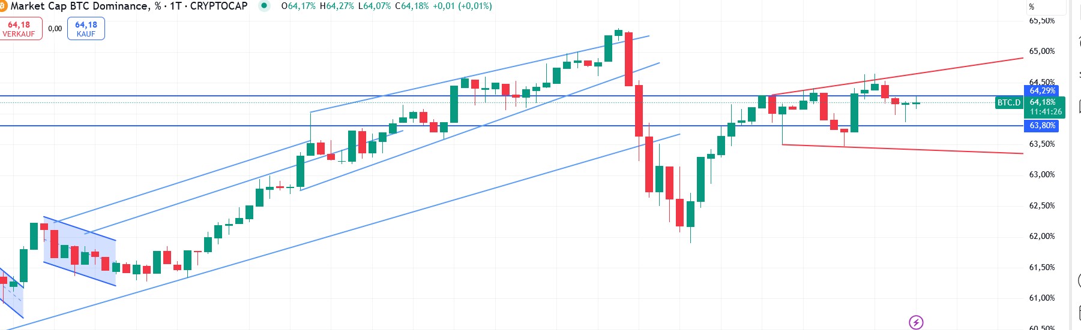Viewport: 1081px width, 330px height.
Task: Click the blue KAUF 64,18 button
Action: coord(86,29)
